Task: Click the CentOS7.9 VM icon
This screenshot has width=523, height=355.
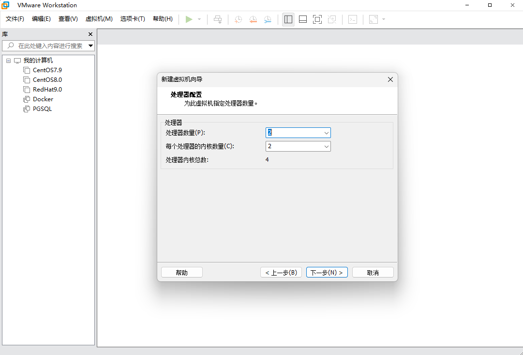Action: (26, 70)
